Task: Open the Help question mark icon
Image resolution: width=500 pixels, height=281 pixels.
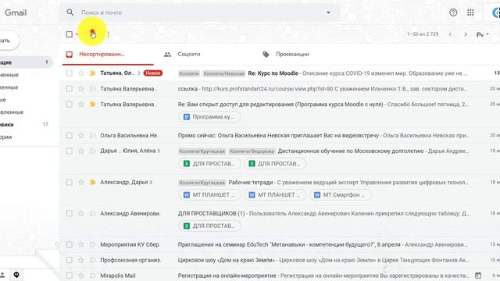Action: [453, 12]
